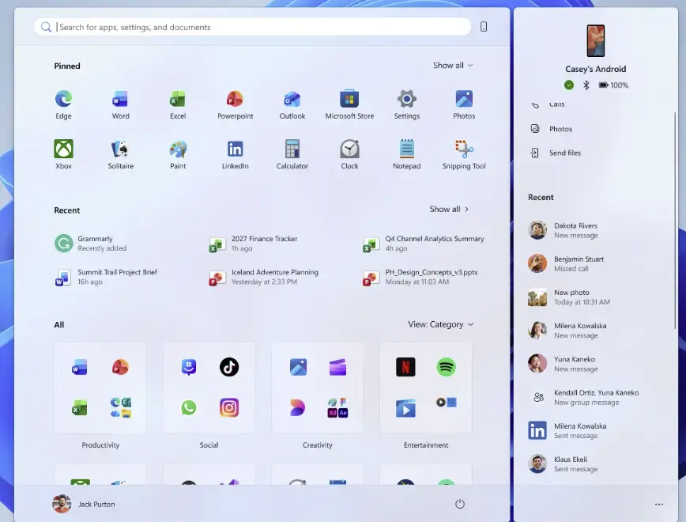Click the Jack Purton user account
This screenshot has width=686, height=522.
tap(84, 504)
